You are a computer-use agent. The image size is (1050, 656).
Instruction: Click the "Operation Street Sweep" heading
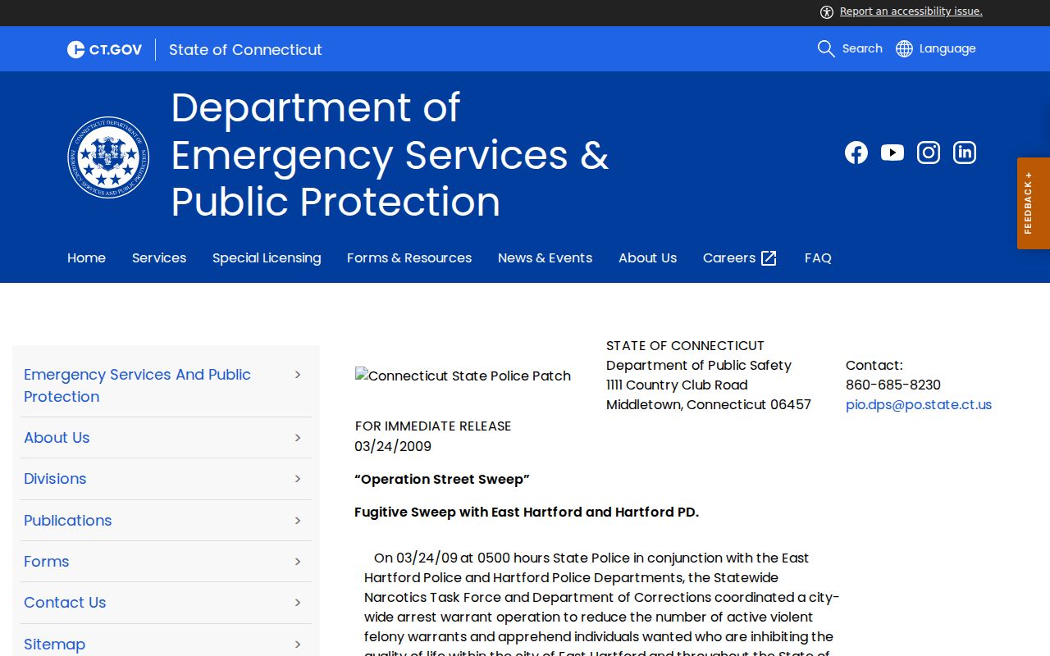442,480
